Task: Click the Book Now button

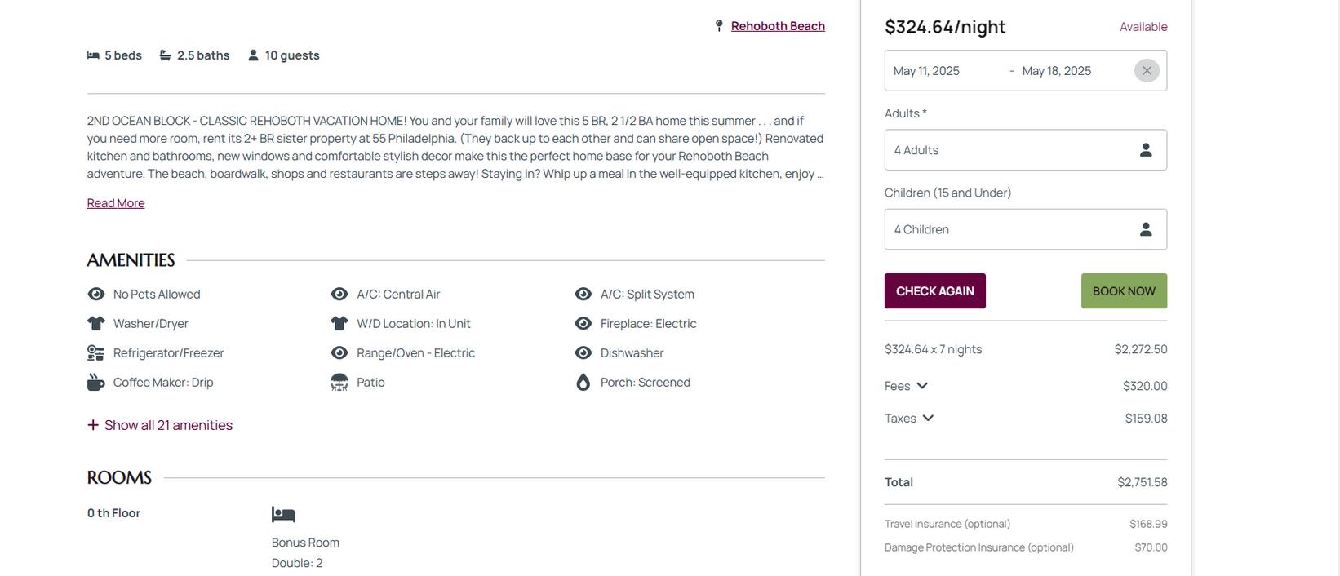Action: tap(1124, 291)
